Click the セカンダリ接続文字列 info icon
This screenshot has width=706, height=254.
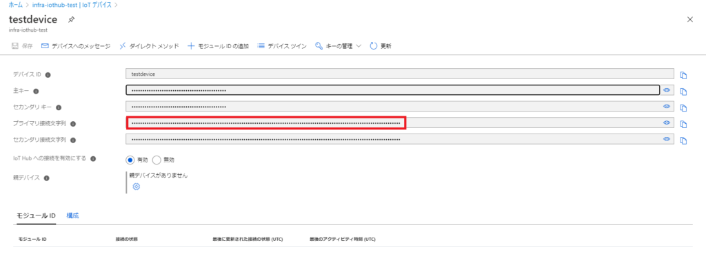(73, 140)
